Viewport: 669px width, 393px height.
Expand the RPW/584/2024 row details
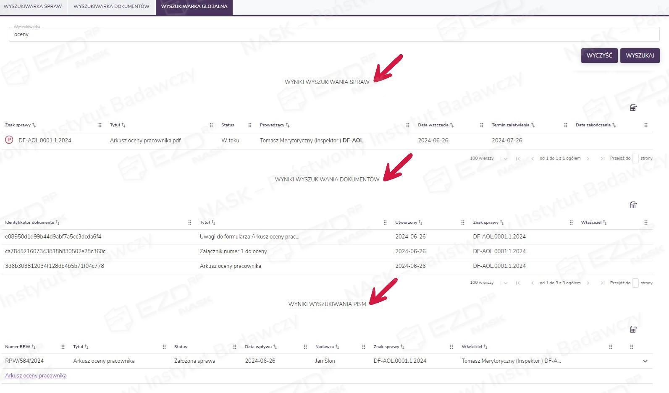[645, 361]
